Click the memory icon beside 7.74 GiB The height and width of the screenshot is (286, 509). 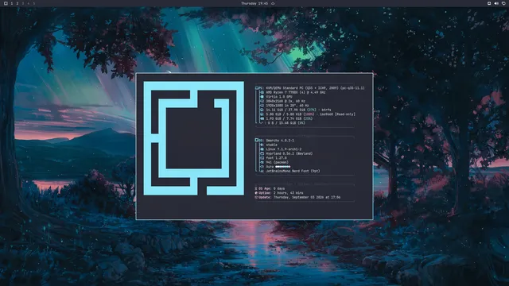(x=262, y=118)
